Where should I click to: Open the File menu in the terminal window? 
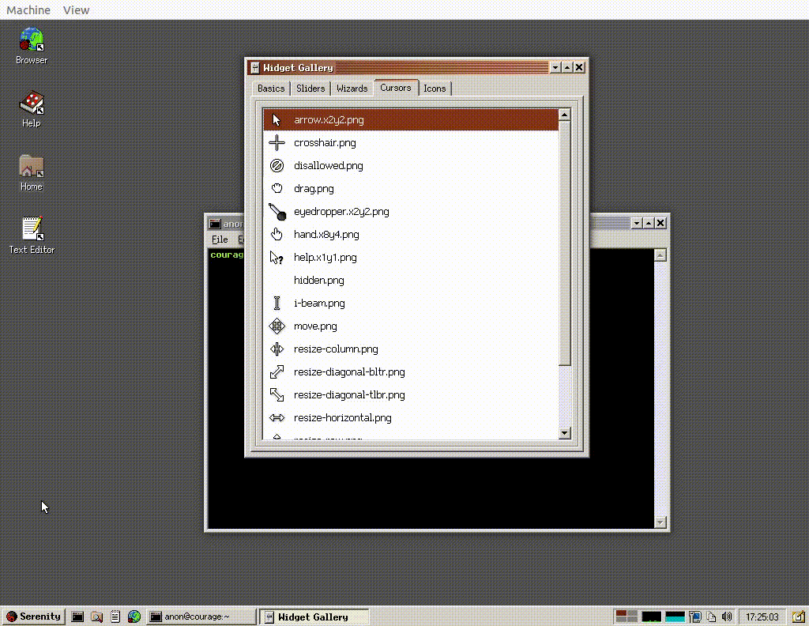click(219, 239)
